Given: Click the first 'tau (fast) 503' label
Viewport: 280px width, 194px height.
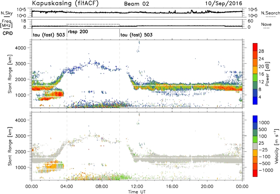Looking at the screenshot, I should tap(49, 35).
